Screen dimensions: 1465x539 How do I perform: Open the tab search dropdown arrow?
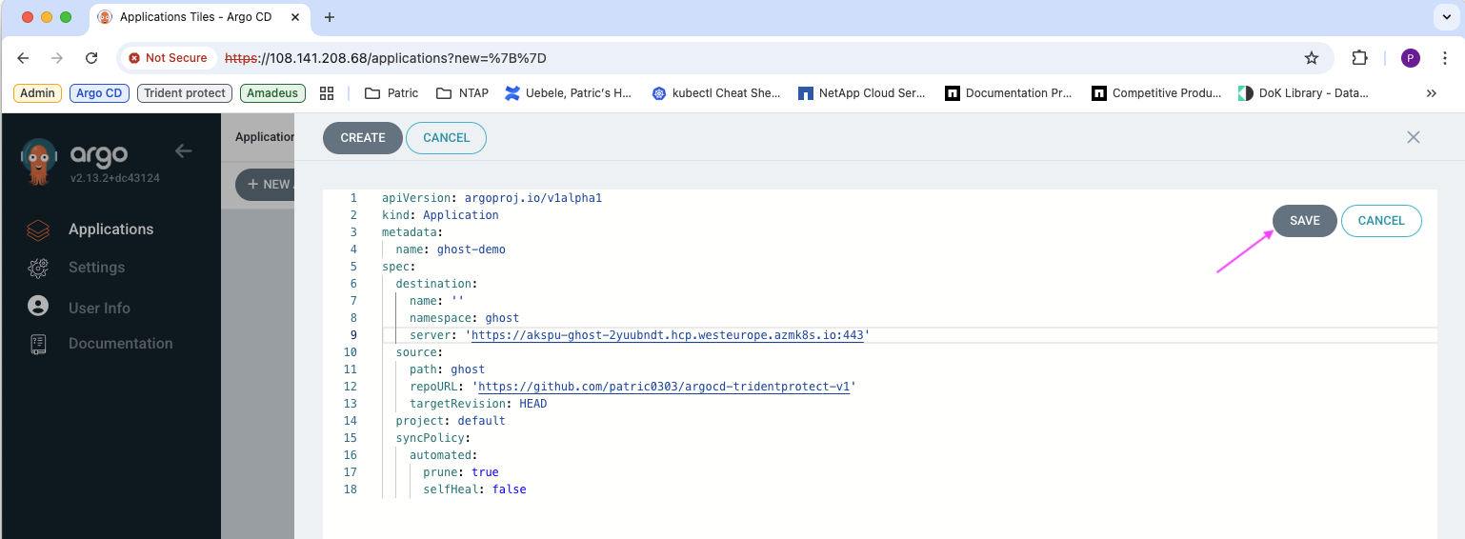(x=1443, y=17)
